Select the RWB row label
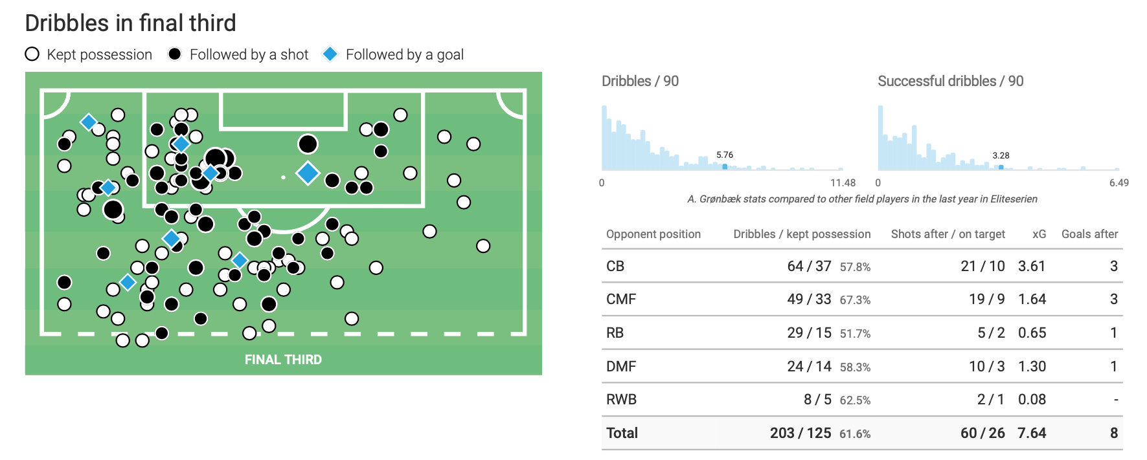Image resolution: width=1147 pixels, height=460 pixels. pos(621,400)
